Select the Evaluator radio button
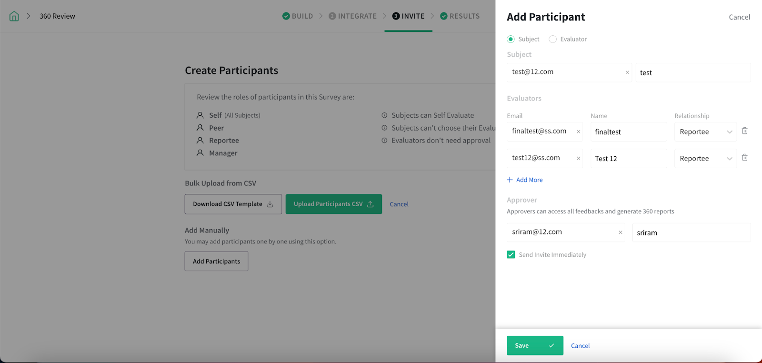 point(553,39)
